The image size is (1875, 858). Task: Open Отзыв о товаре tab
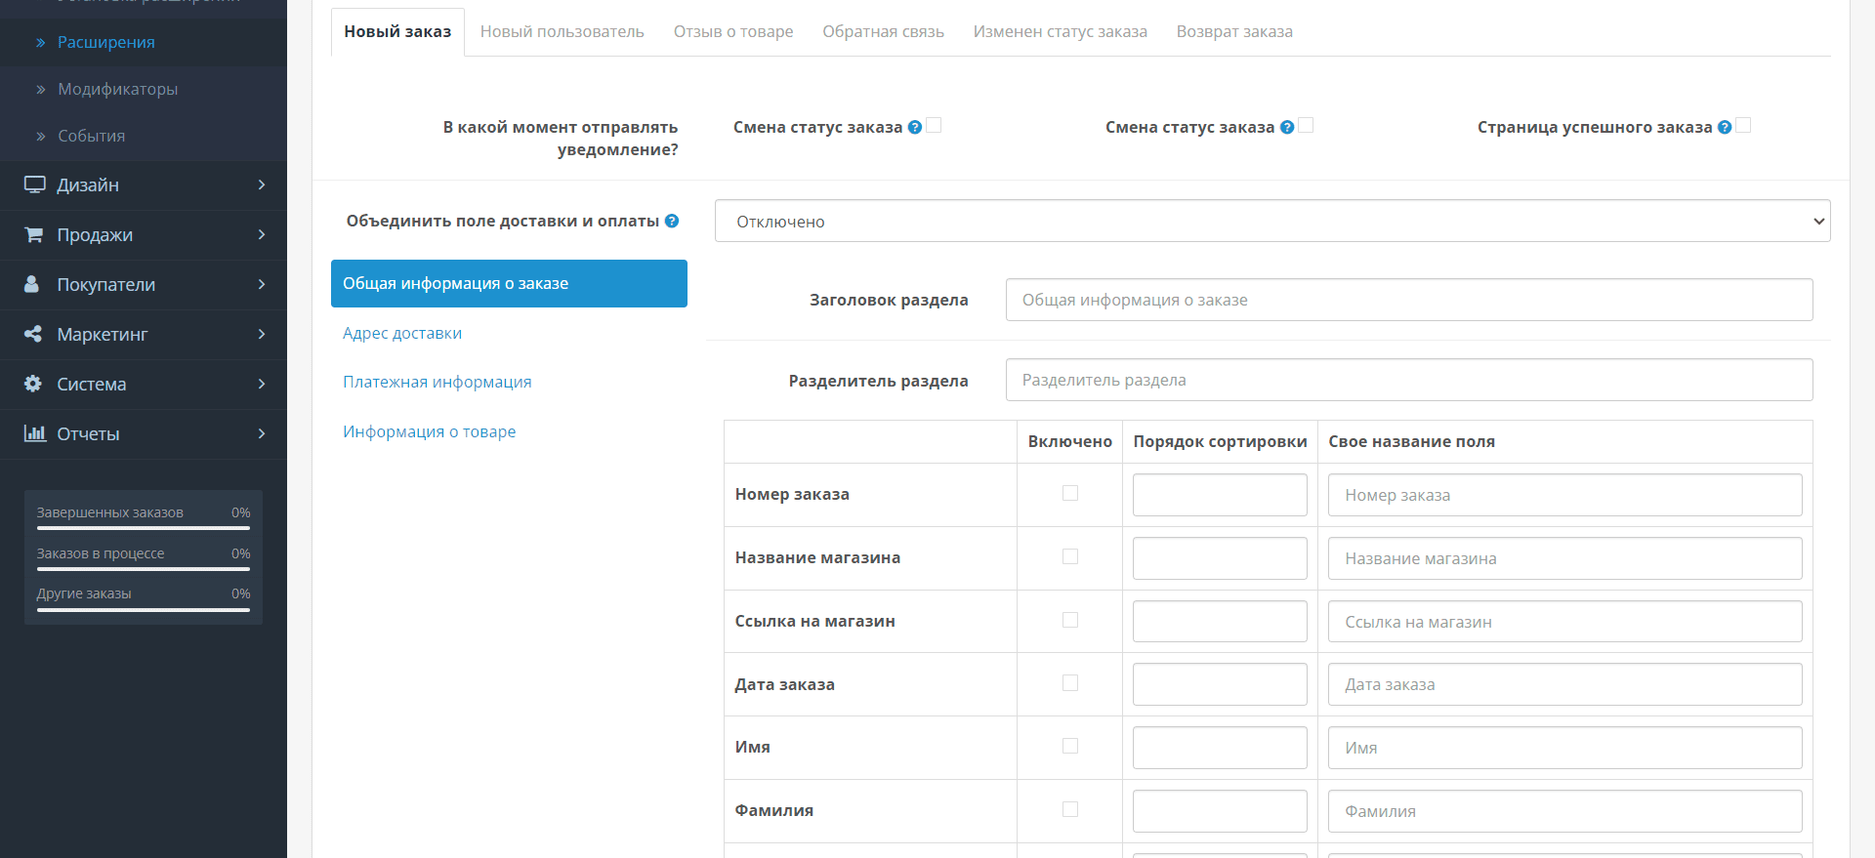(x=733, y=31)
